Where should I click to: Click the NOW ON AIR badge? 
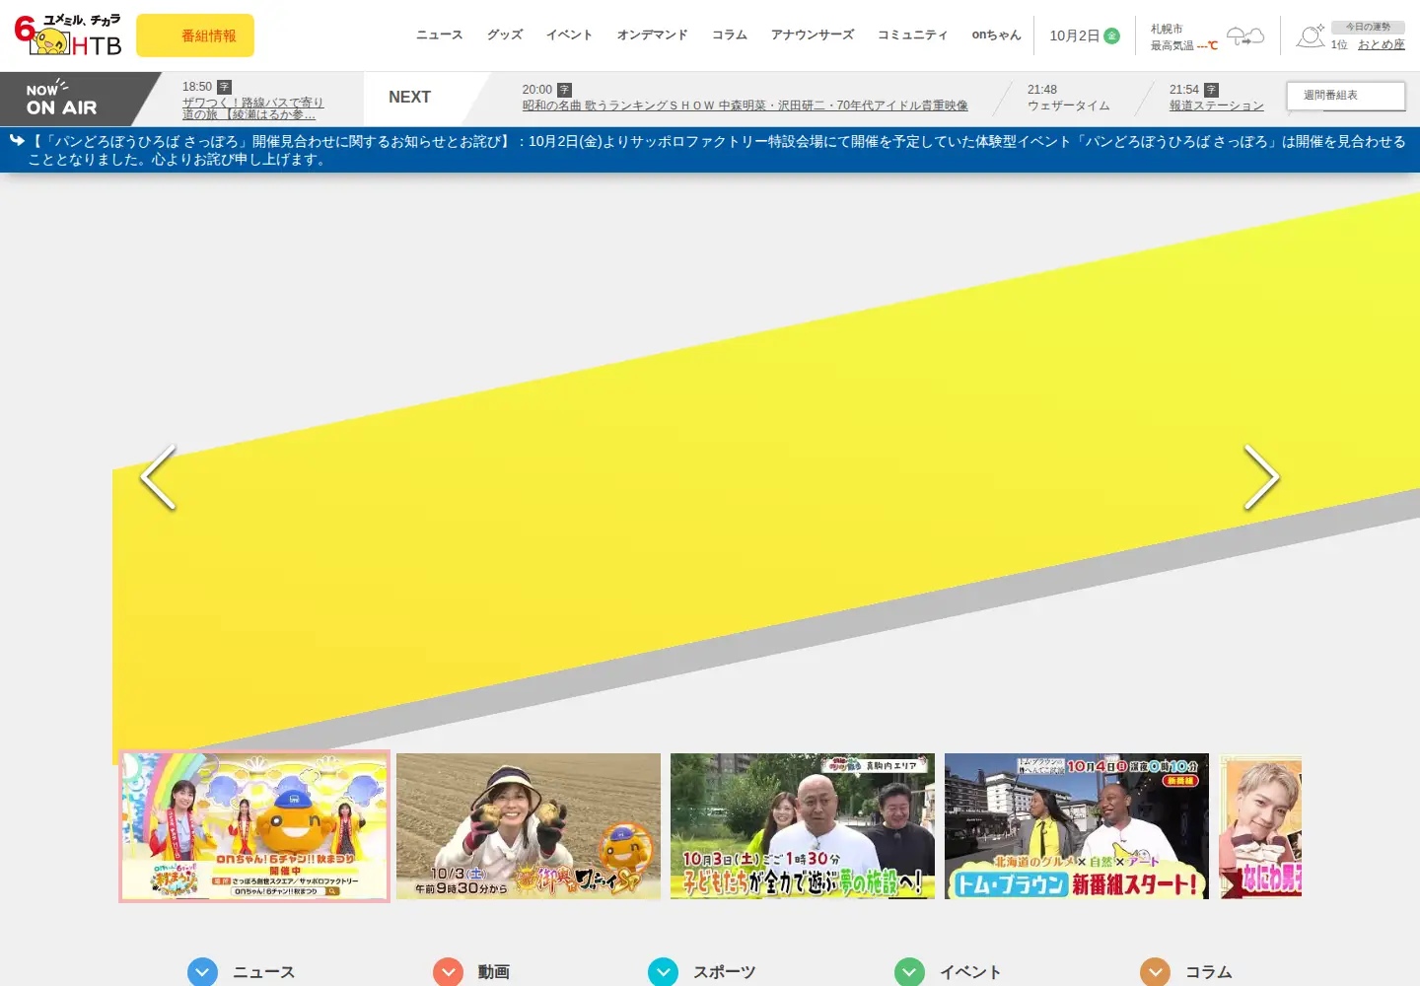point(74,99)
